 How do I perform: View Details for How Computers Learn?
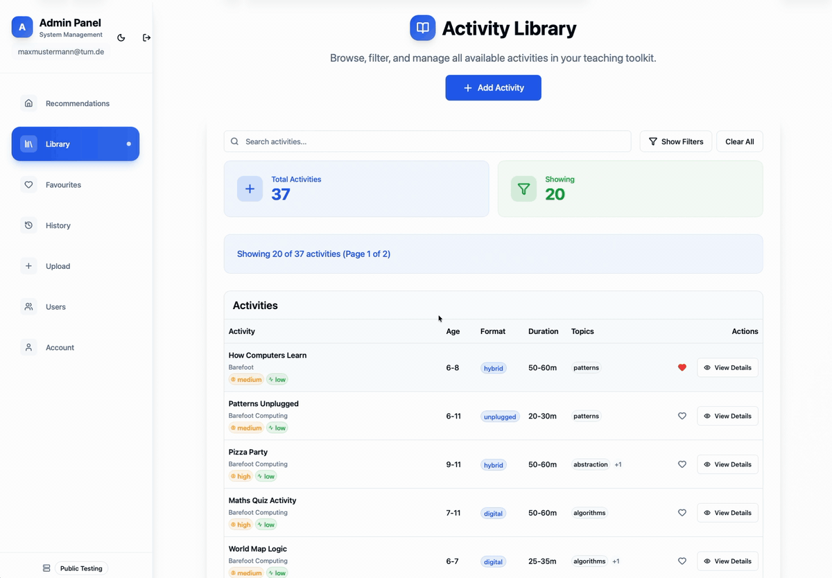(x=727, y=368)
